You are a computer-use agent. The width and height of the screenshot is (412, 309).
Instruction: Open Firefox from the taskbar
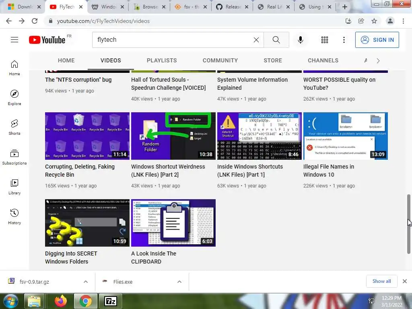tap(61, 301)
